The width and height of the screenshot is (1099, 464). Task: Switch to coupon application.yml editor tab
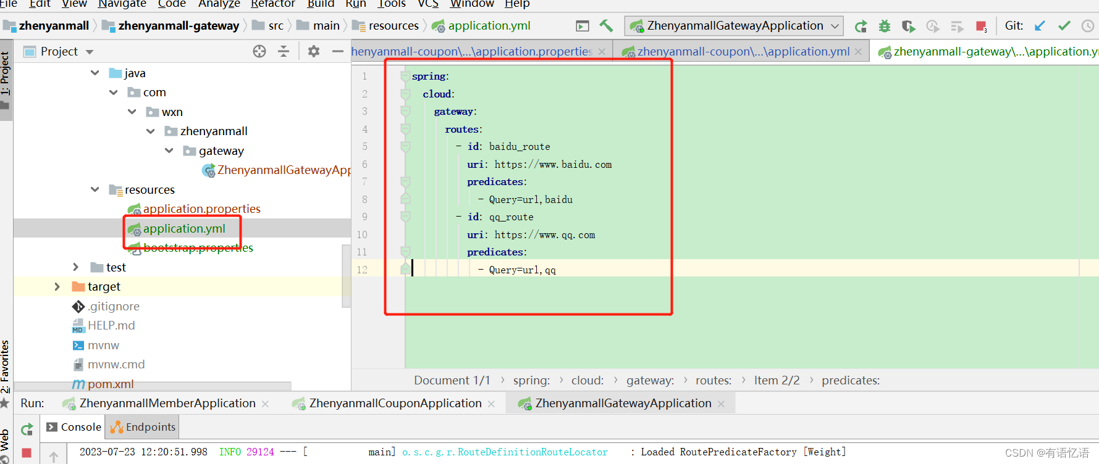[x=743, y=52]
